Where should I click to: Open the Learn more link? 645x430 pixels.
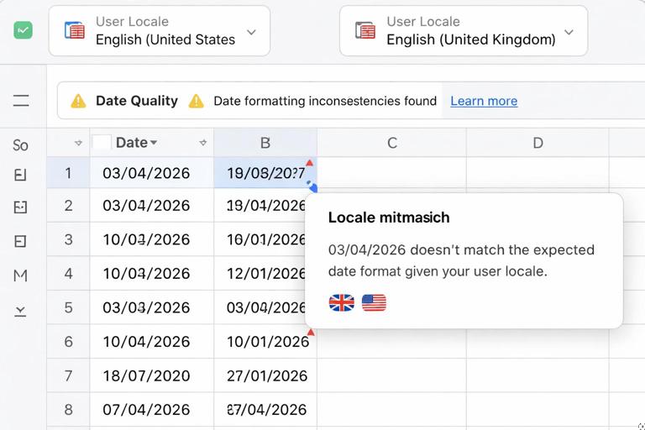point(484,101)
